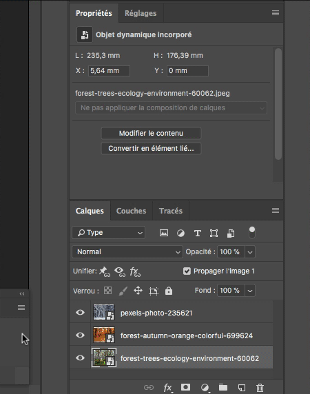Filter layers by smart object icon
The image size is (310, 394).
tap(231, 234)
